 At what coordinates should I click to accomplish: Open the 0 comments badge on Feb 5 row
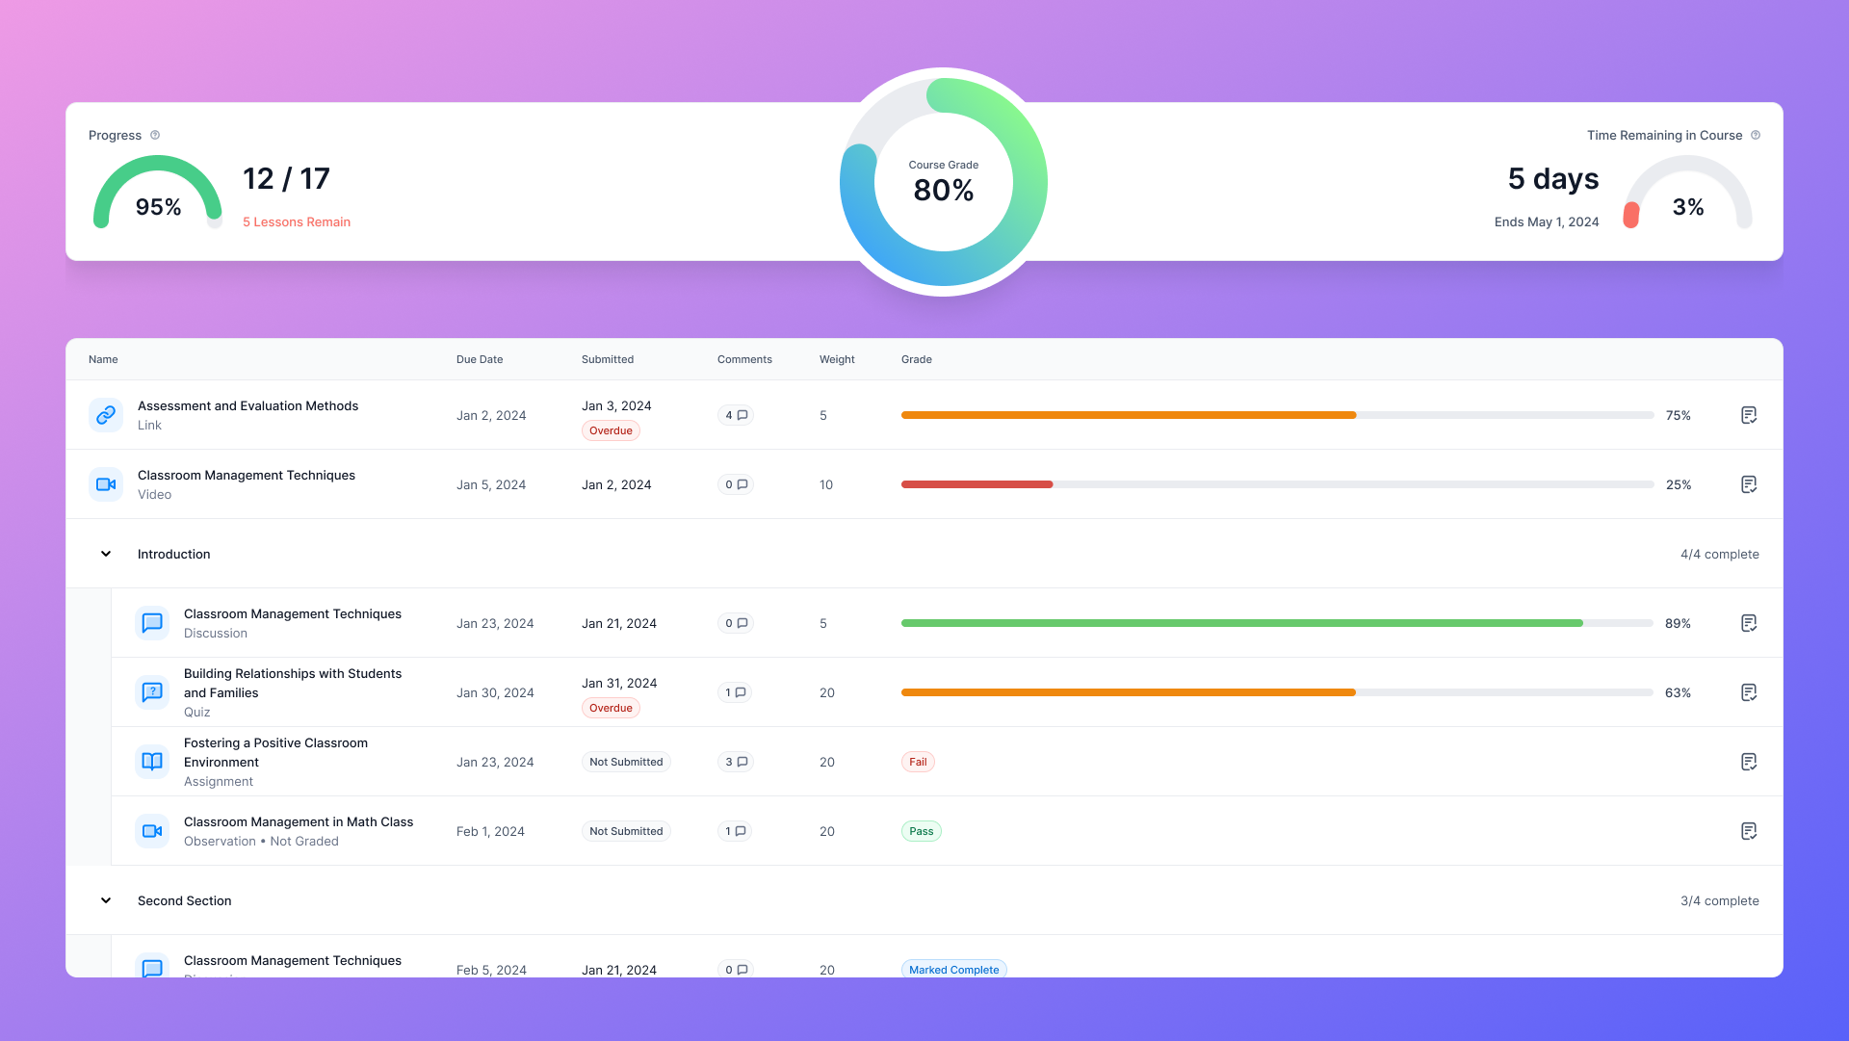pos(736,970)
